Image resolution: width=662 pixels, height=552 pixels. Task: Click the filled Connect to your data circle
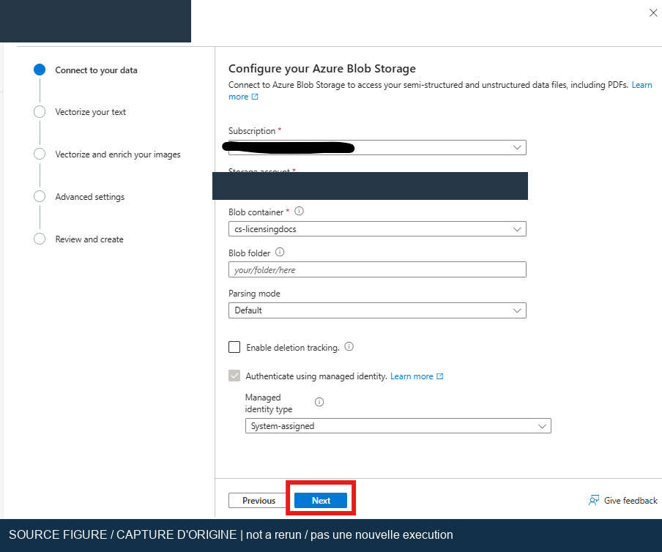tap(40, 70)
